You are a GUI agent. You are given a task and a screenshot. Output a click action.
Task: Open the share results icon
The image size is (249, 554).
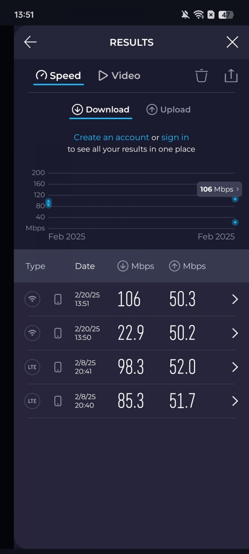pos(231,76)
